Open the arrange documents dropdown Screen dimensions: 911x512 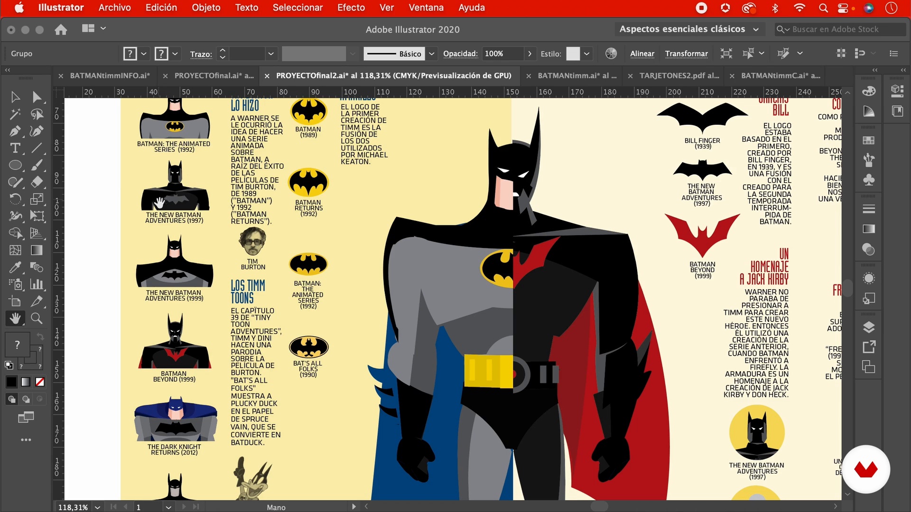pyautogui.click(x=94, y=28)
